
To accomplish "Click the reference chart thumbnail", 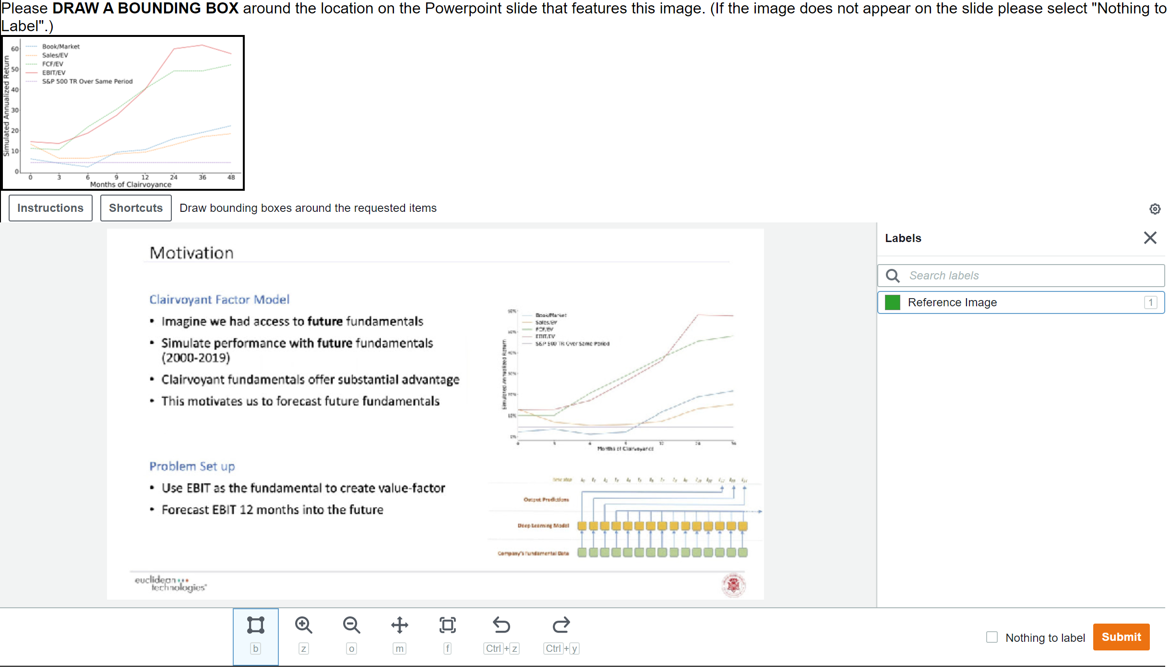I will [x=123, y=113].
